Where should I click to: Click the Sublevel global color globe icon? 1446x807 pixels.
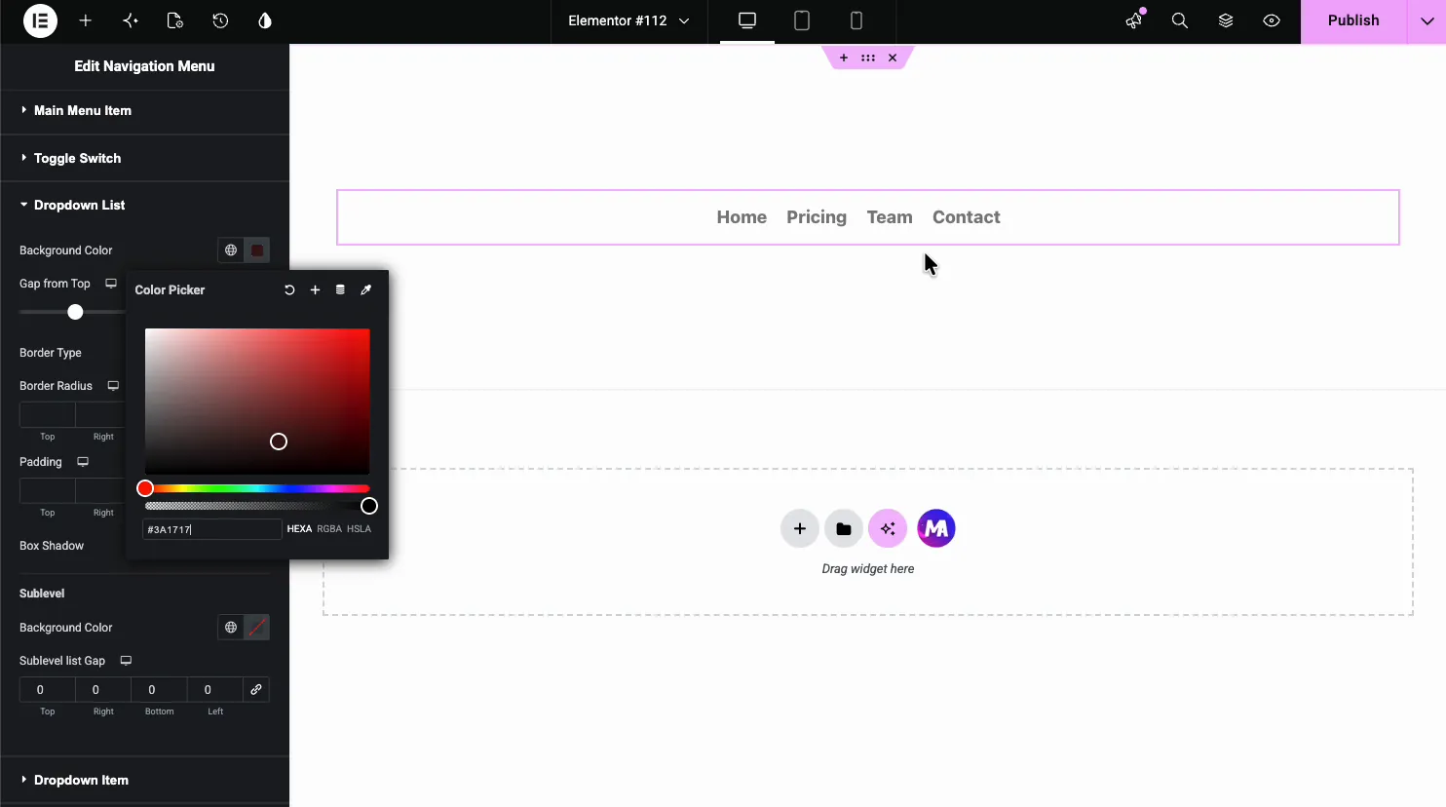pyautogui.click(x=231, y=628)
